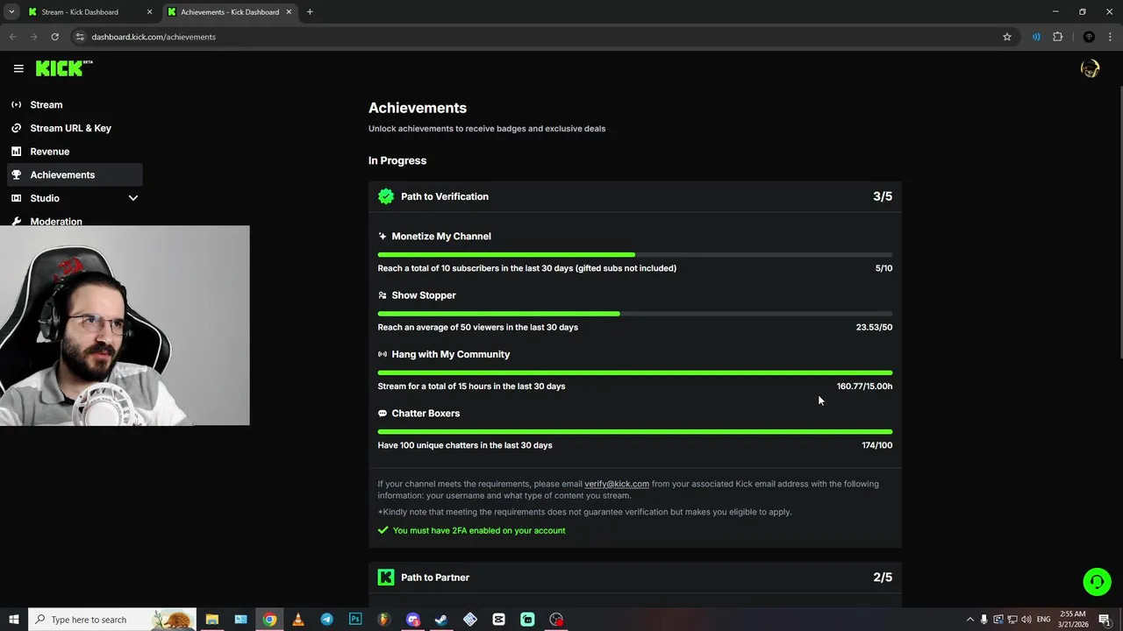Viewport: 1123px width, 631px height.
Task: Select Achievements - Kick Dashboard browser tab
Action: pyautogui.click(x=229, y=12)
